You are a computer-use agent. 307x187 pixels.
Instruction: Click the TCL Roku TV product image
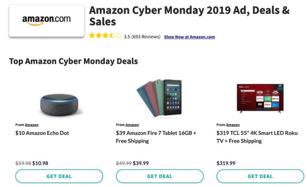[x=260, y=98]
